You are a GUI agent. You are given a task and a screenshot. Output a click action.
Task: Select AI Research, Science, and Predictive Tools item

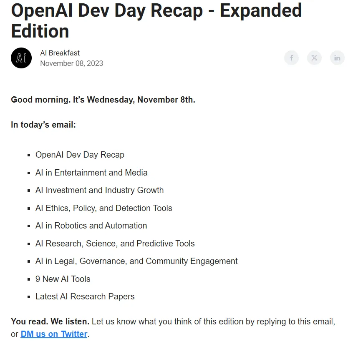pos(115,244)
